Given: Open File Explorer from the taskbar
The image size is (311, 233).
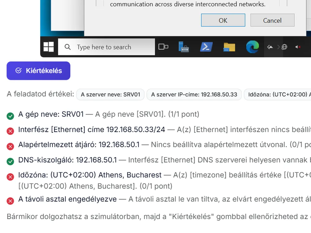Looking at the screenshot, I should tap(229, 47).
